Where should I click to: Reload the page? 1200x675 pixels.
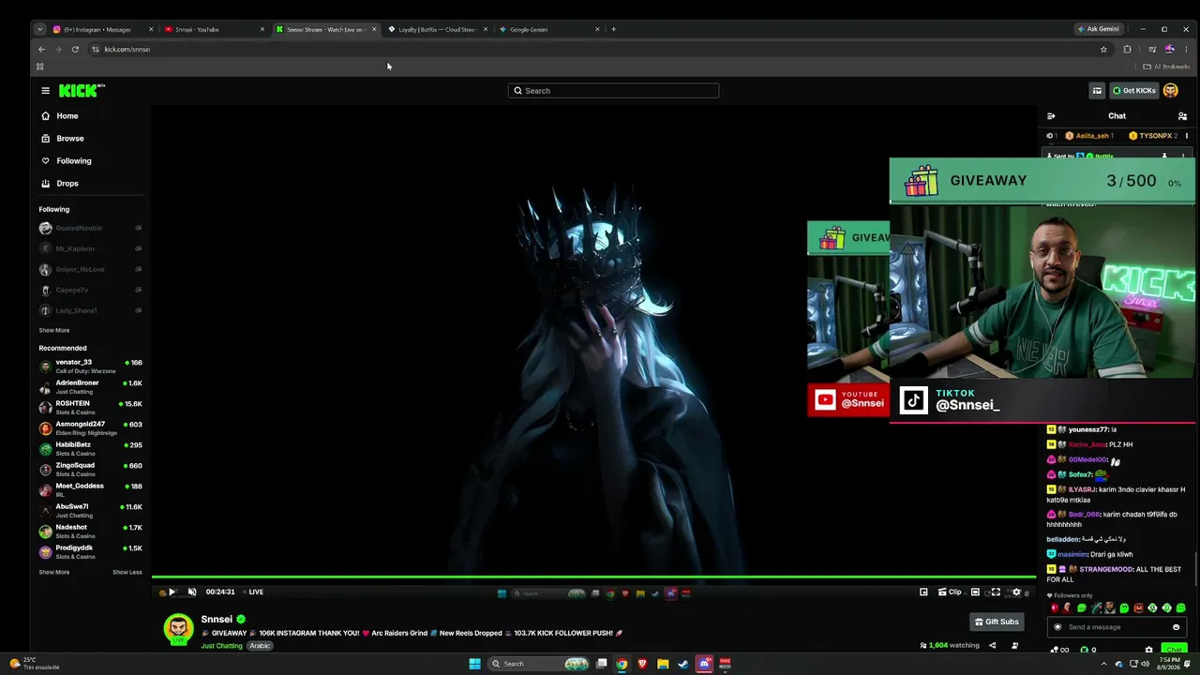75,50
